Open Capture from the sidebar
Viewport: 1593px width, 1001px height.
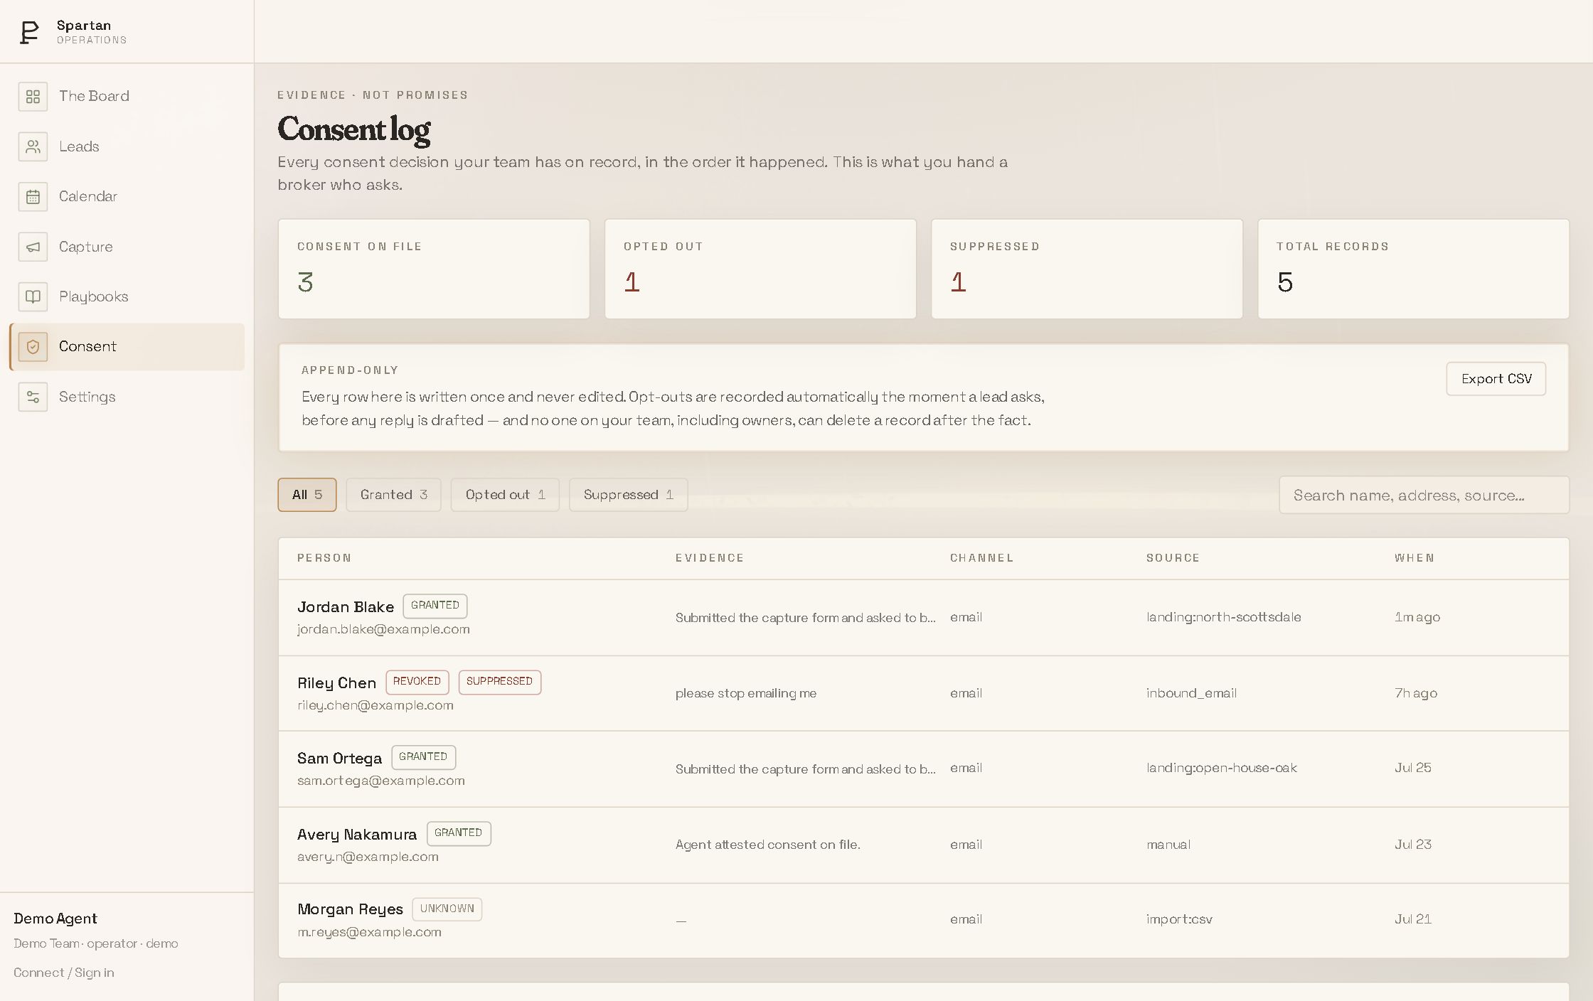(x=127, y=247)
